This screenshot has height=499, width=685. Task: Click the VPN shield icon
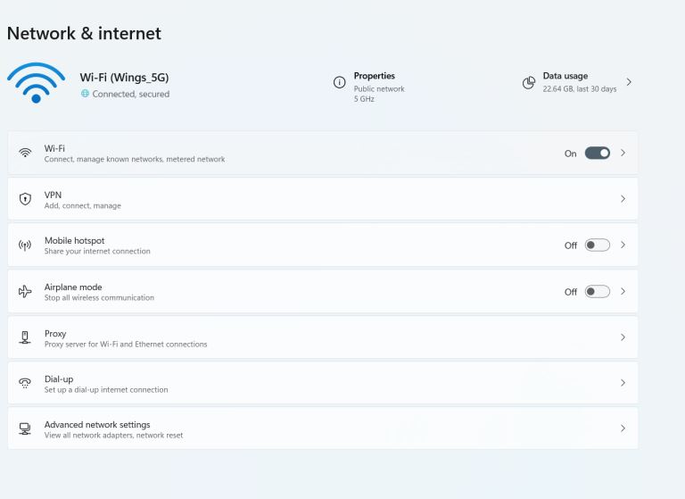click(25, 199)
